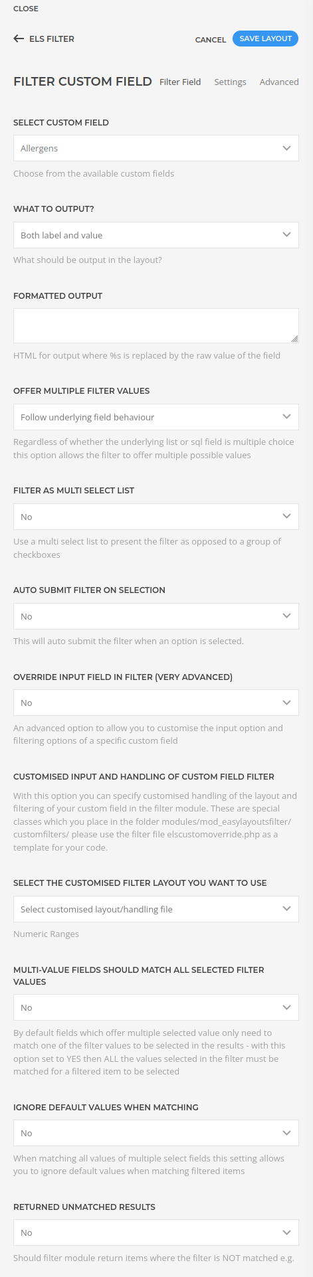Switch to the Advanced tab
Image resolution: width=313 pixels, height=1277 pixels.
pyautogui.click(x=279, y=82)
